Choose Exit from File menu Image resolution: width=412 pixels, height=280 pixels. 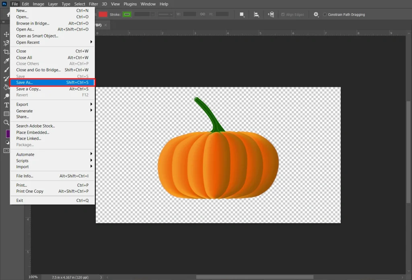[52, 200]
